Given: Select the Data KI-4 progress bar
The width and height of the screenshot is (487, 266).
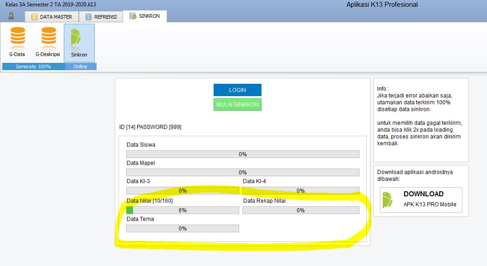Looking at the screenshot, I should [x=300, y=191].
